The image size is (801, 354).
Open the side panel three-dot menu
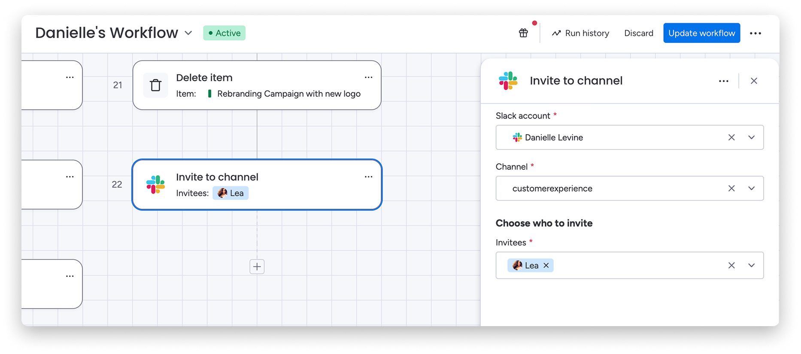[x=723, y=81]
